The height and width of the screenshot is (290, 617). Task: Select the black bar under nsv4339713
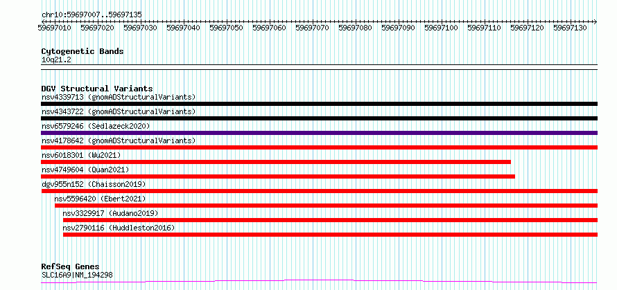pos(319,104)
